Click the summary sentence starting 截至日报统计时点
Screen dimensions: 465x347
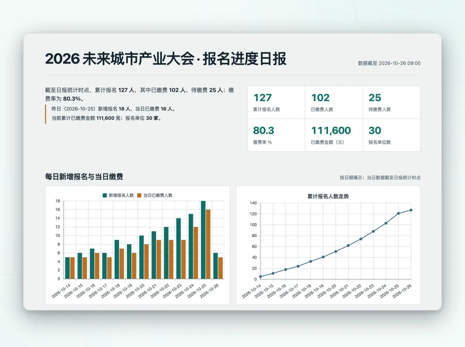point(139,94)
